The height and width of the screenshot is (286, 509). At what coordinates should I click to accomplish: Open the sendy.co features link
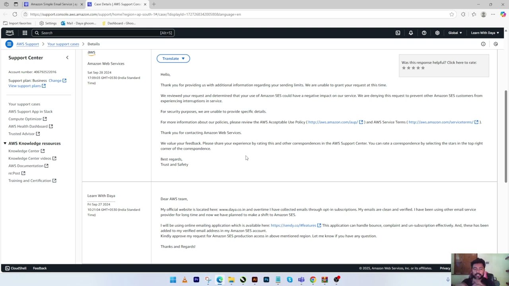click(x=296, y=225)
